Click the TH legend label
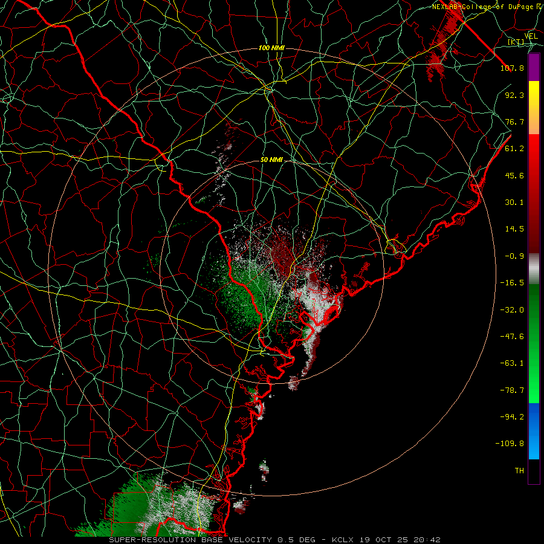Screen dimensions: 544x544 click(519, 471)
